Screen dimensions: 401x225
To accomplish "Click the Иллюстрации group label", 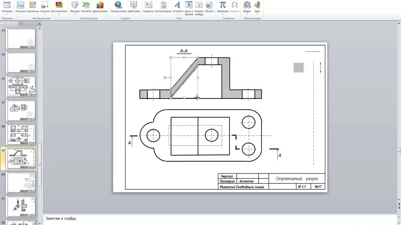I will coord(89,18).
